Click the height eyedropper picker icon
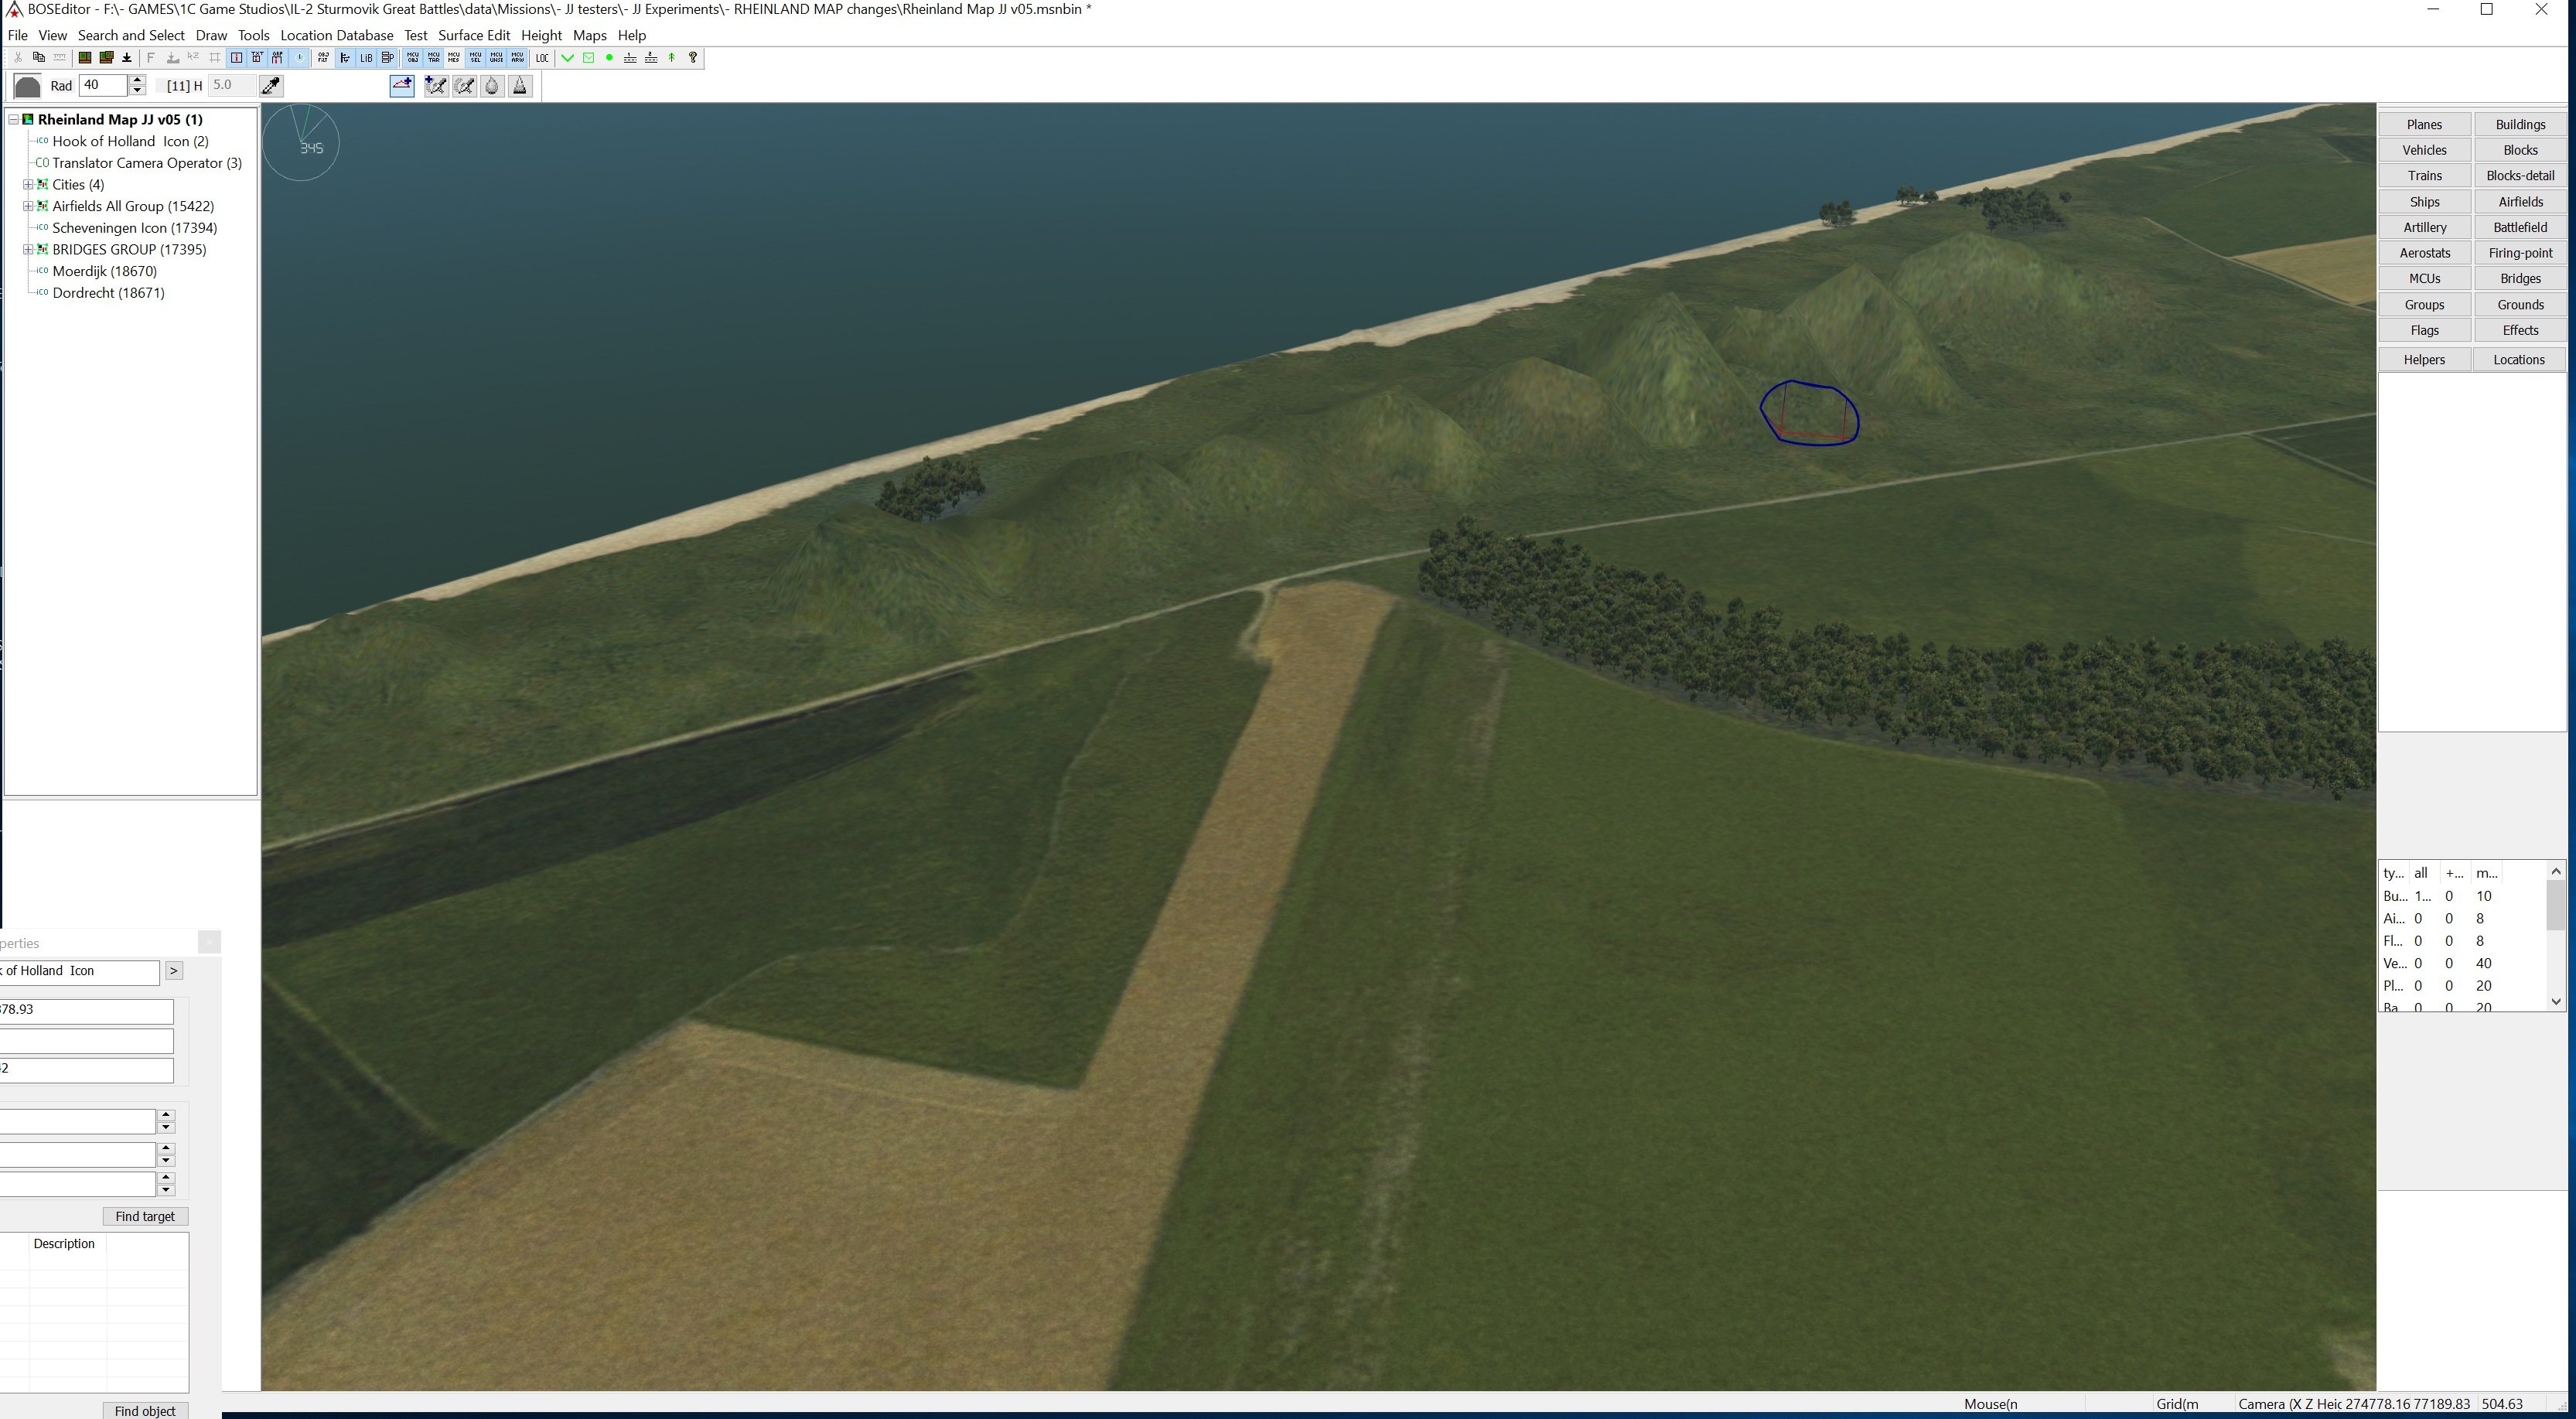 pos(271,86)
